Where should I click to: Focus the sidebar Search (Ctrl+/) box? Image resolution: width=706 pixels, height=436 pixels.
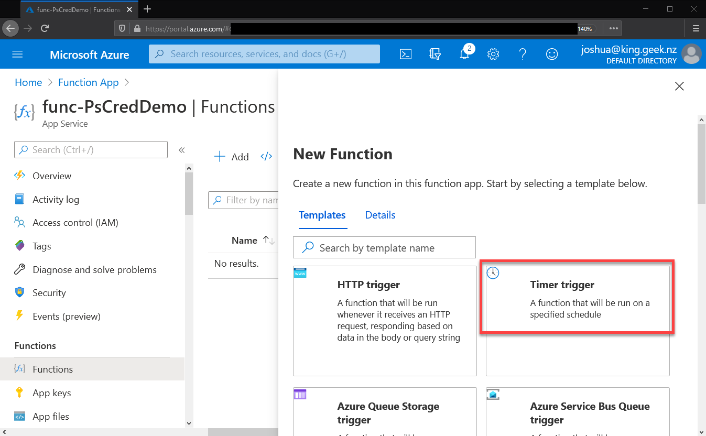pos(91,150)
